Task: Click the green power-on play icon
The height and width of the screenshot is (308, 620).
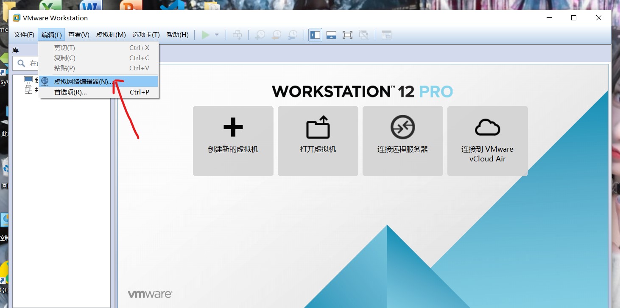Action: pyautogui.click(x=206, y=35)
